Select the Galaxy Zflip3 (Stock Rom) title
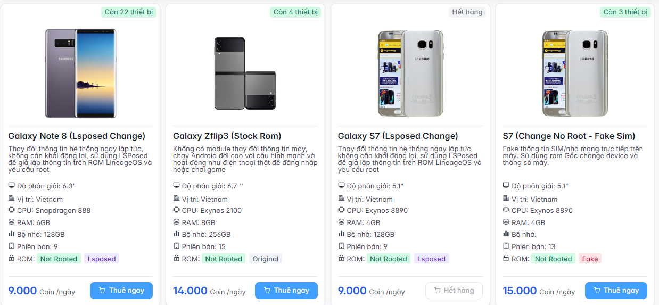The height and width of the screenshot is (305, 659). tap(227, 136)
